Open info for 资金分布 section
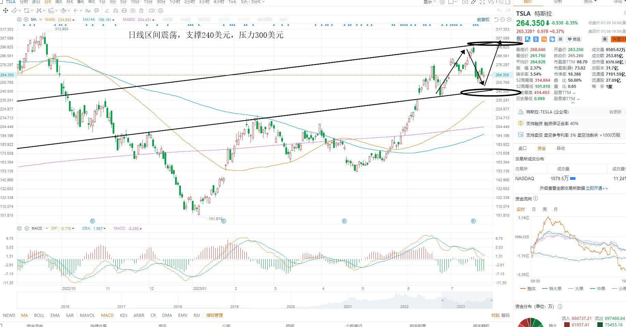 [x=560, y=306]
